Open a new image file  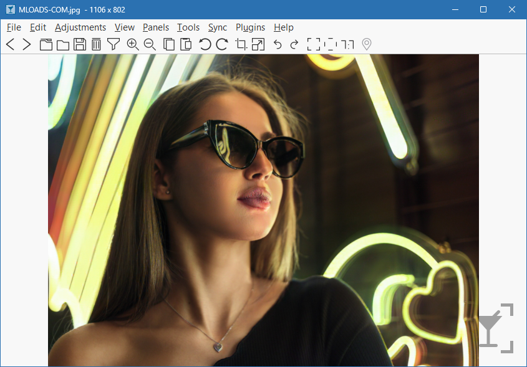click(46, 44)
